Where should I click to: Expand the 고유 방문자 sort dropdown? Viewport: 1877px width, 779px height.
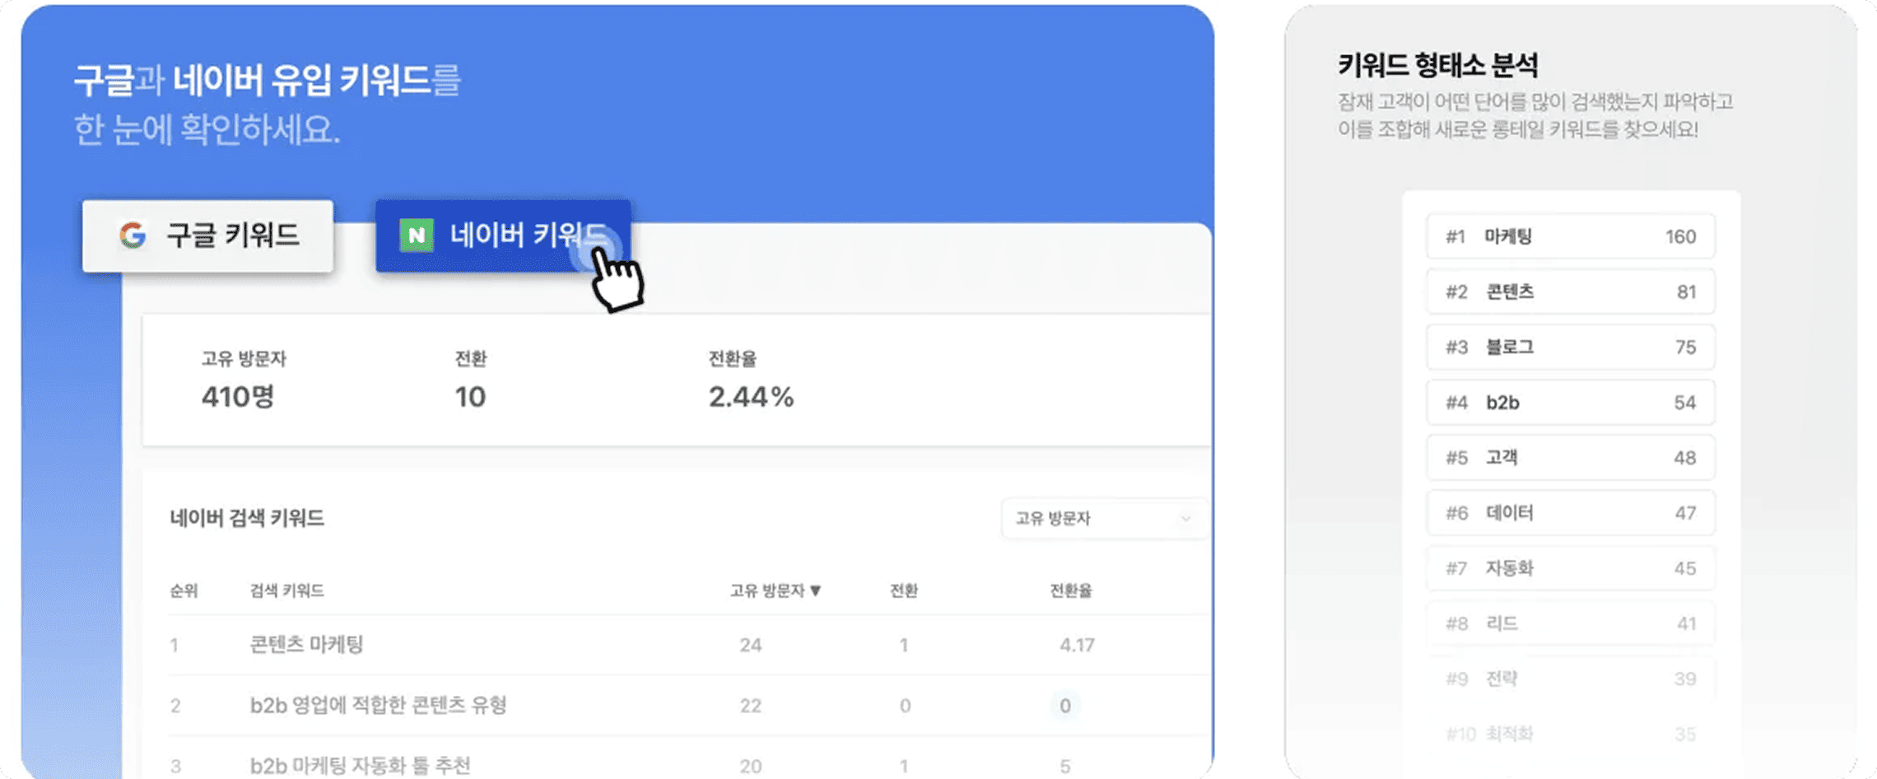tap(1105, 518)
